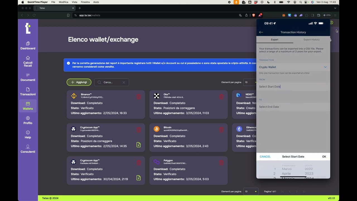
Task: Click the Polygon wallet card title
Action: [168, 161]
